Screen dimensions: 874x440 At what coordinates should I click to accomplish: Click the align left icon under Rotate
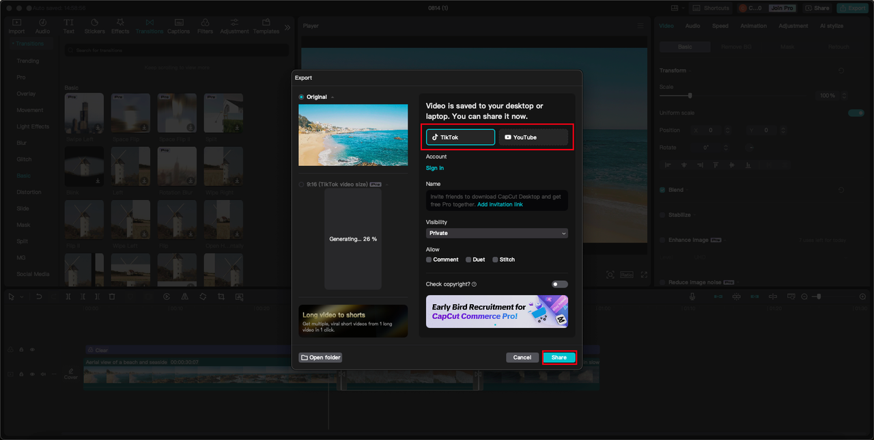click(x=668, y=165)
